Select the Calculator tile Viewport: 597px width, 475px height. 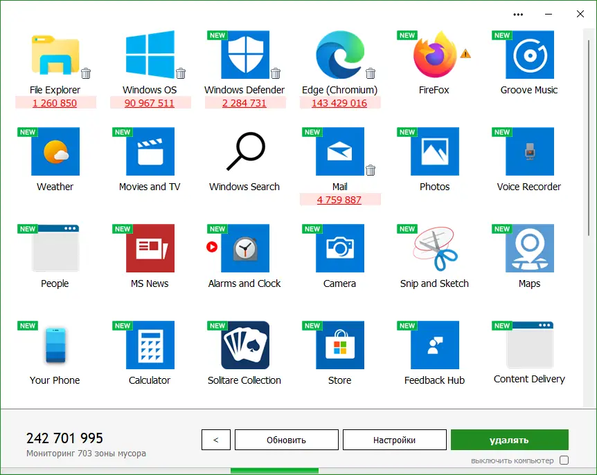point(150,345)
